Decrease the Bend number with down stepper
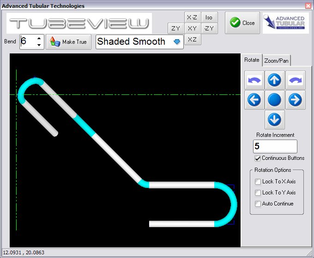 point(39,45)
